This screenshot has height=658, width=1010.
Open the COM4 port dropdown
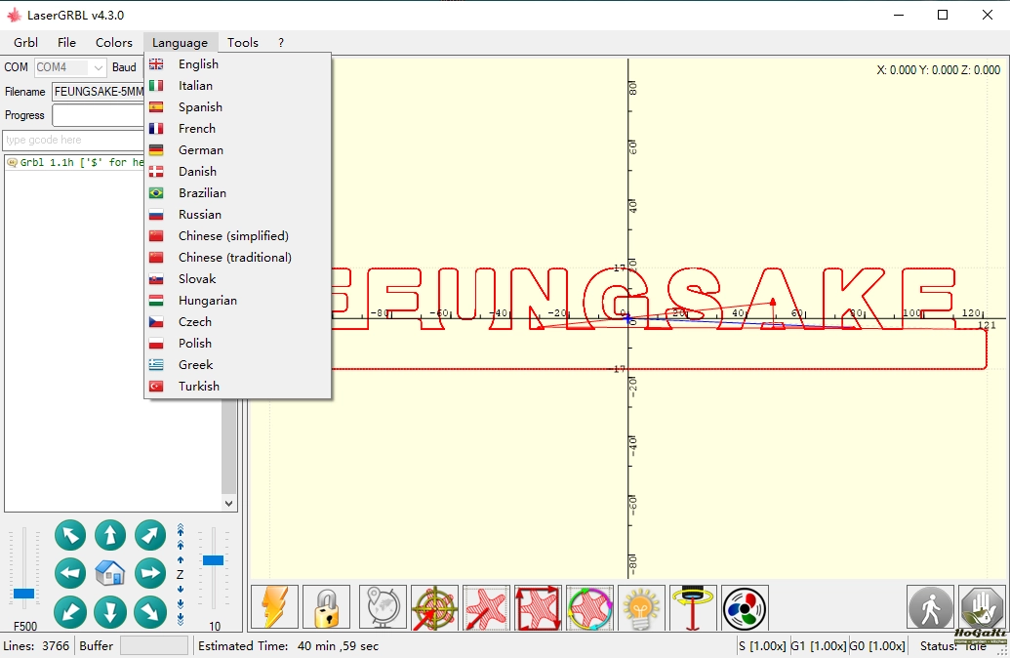tap(98, 67)
